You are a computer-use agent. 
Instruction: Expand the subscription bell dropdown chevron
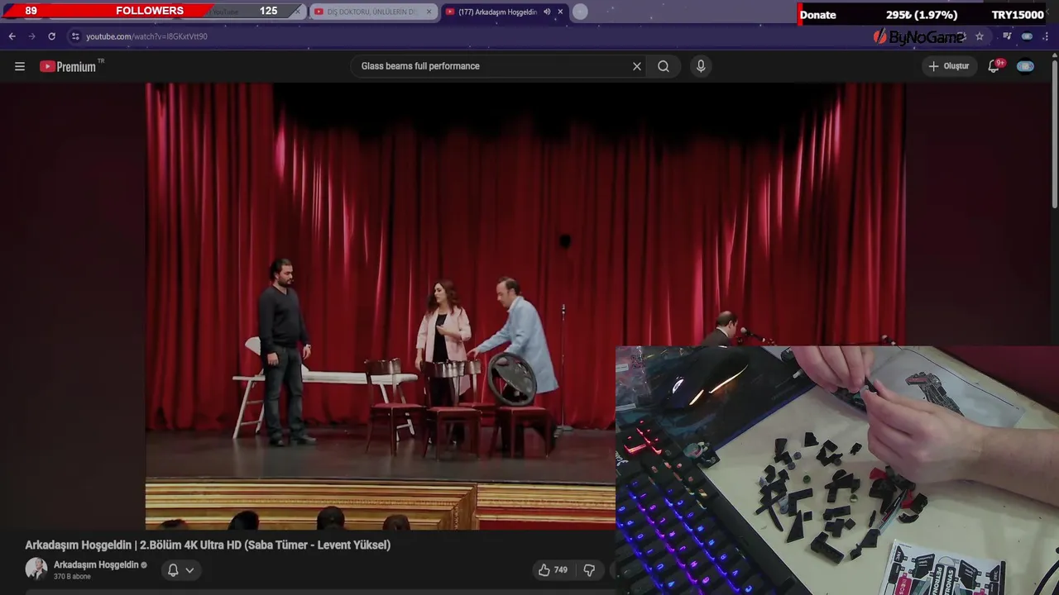tap(189, 570)
